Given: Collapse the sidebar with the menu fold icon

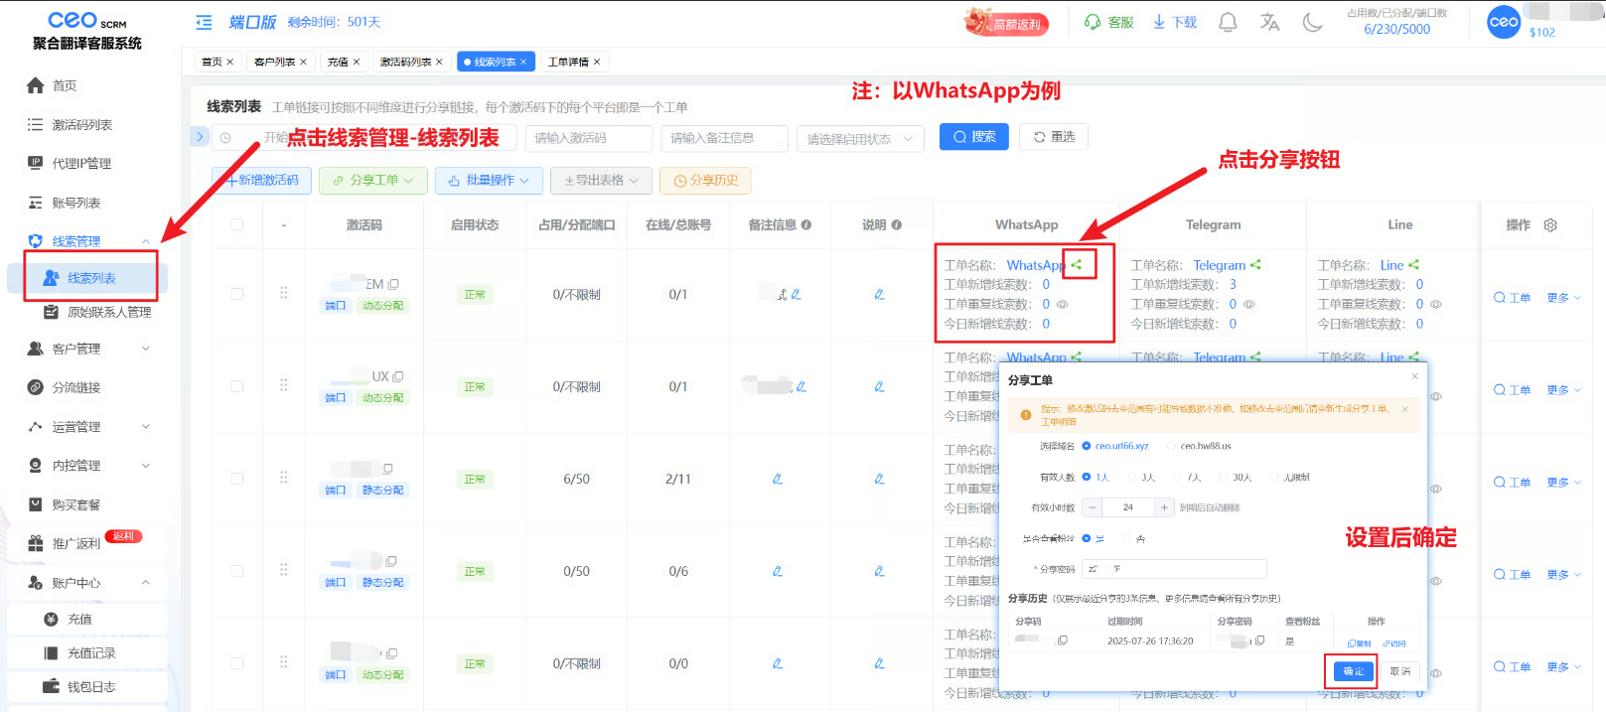Looking at the screenshot, I should coord(204,22).
